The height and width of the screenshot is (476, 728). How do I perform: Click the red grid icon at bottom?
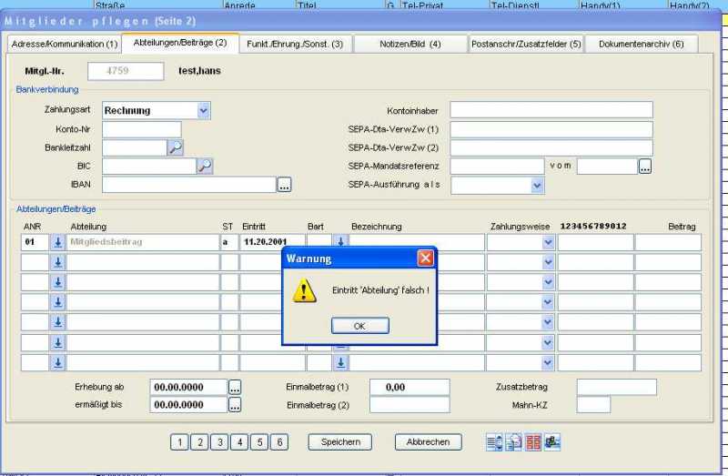click(533, 442)
